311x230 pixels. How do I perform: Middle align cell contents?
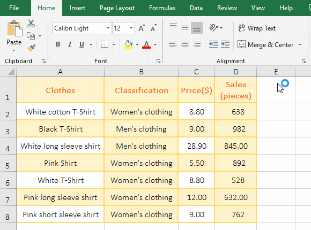click(185, 28)
